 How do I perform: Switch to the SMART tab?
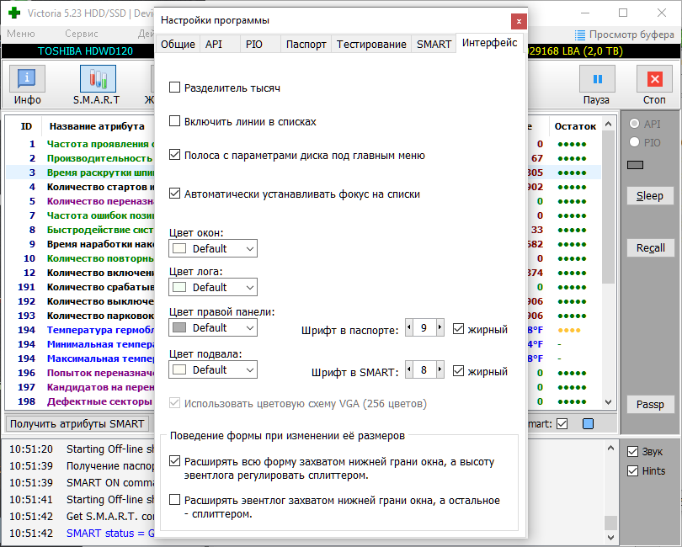434,45
